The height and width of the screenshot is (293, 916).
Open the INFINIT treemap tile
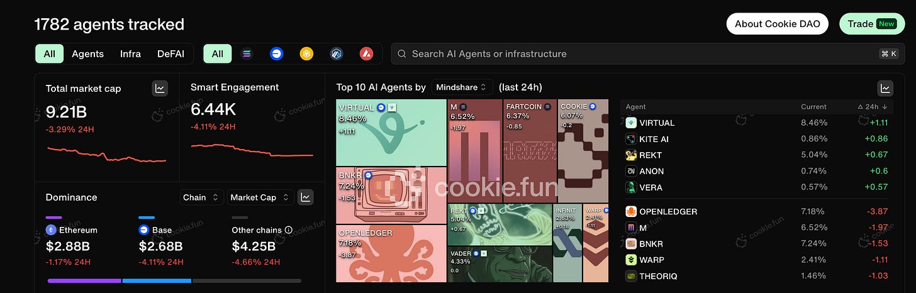click(567, 243)
